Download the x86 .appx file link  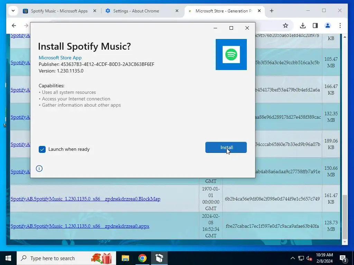click(80, 226)
